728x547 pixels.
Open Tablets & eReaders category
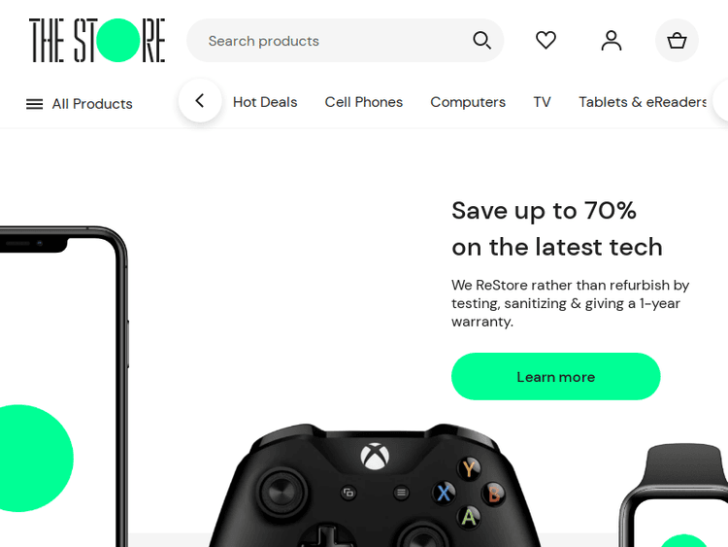[643, 102]
